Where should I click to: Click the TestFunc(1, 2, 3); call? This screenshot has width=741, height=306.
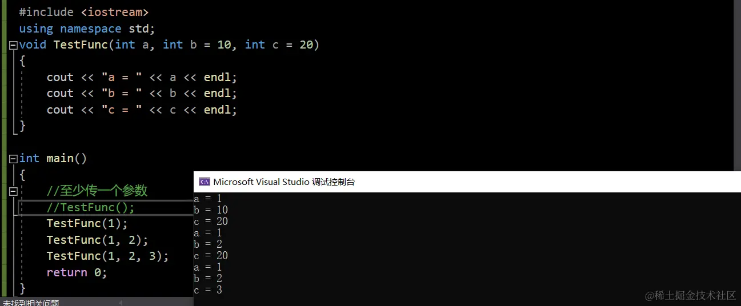coord(108,256)
